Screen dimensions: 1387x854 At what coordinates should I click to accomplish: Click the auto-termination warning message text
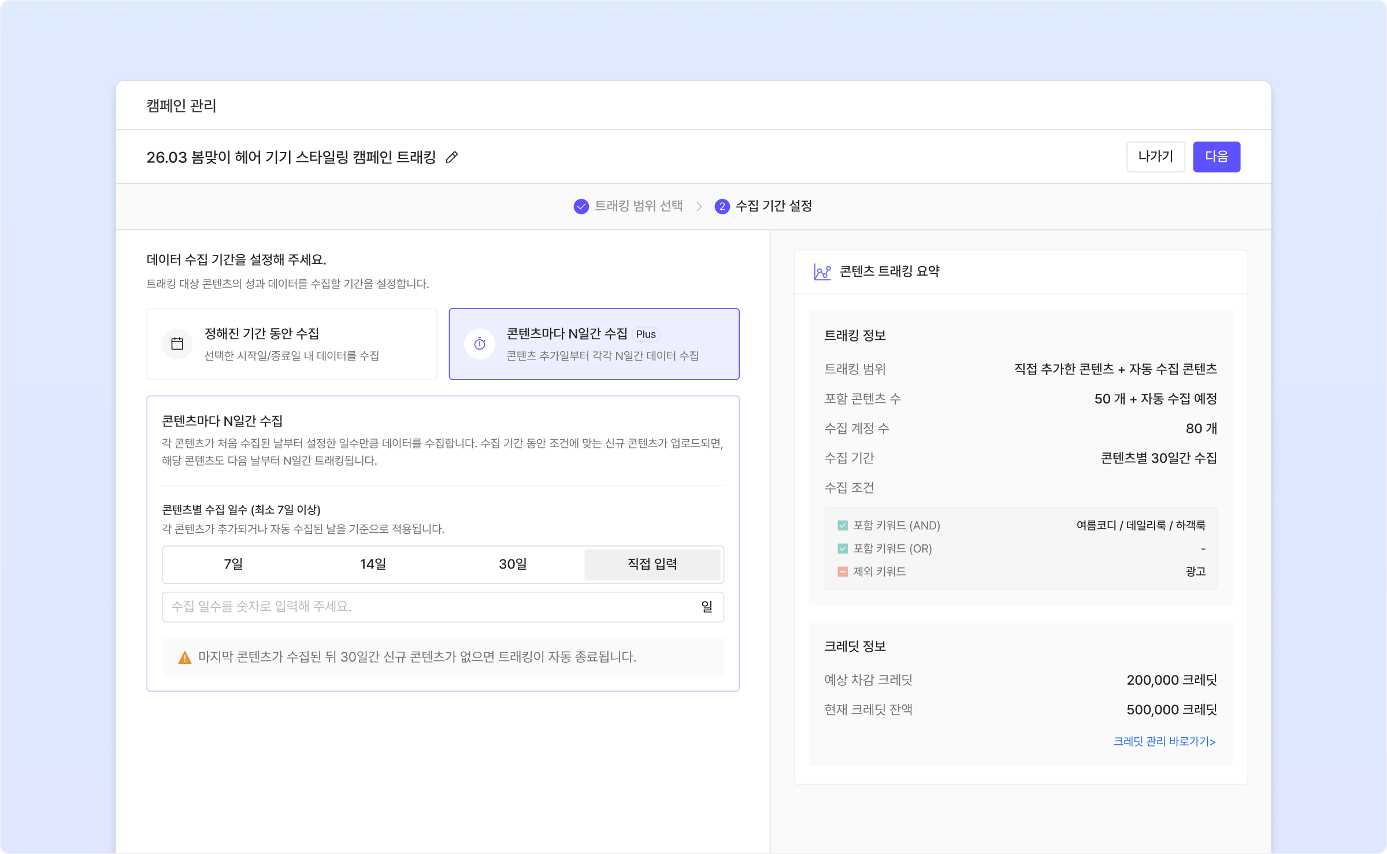click(x=417, y=657)
